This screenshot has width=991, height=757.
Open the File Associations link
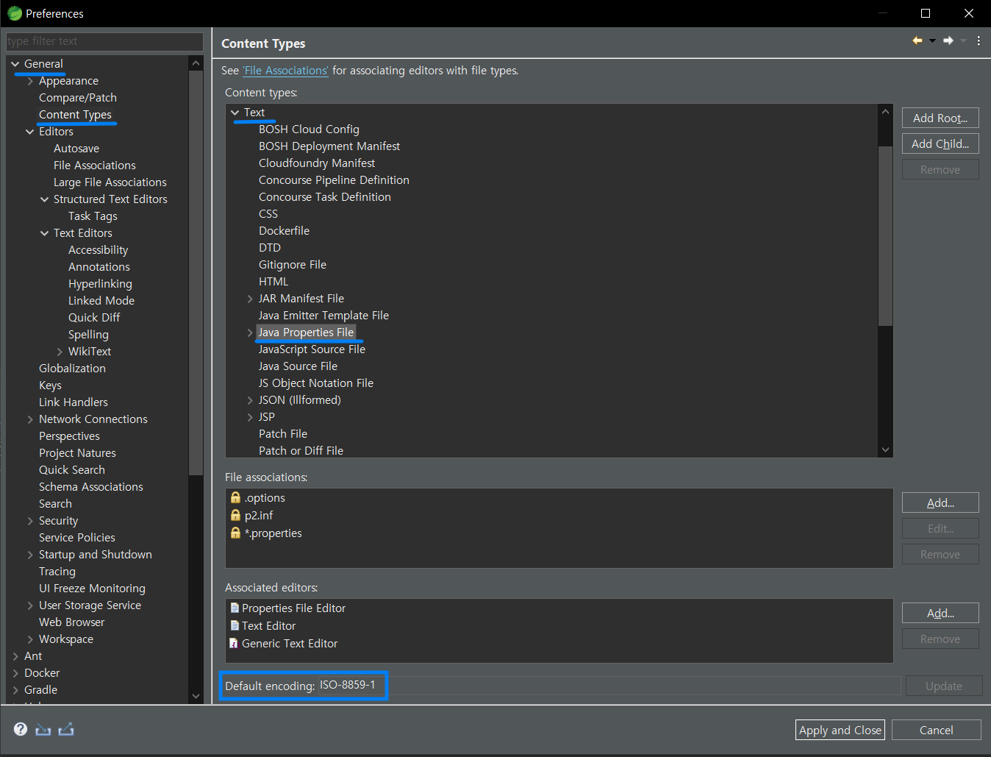pos(286,71)
